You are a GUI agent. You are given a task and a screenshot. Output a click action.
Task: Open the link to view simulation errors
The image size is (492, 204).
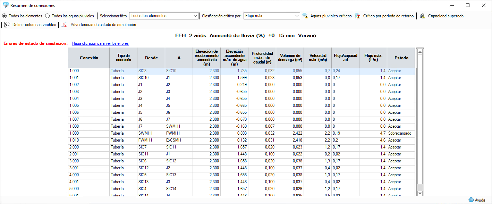click(100, 43)
